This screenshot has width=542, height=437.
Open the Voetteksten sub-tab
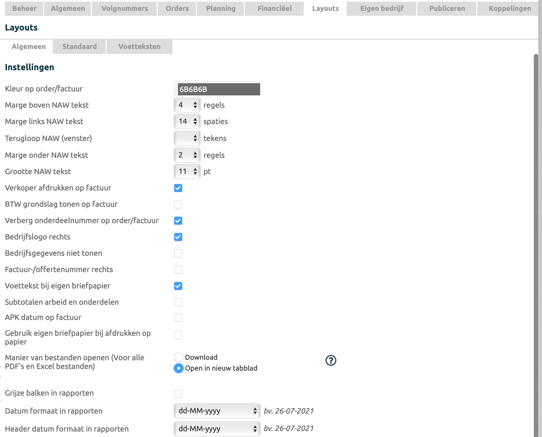coord(139,47)
